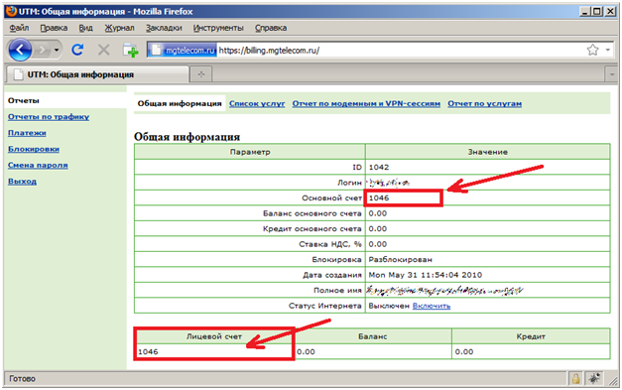This screenshot has width=622, height=390.
Task: Click the Ставка НДС, % label
Action: click(330, 244)
